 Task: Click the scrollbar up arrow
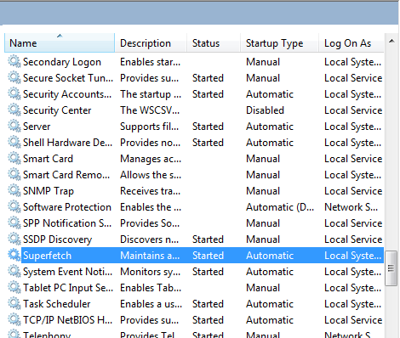pyautogui.click(x=391, y=42)
